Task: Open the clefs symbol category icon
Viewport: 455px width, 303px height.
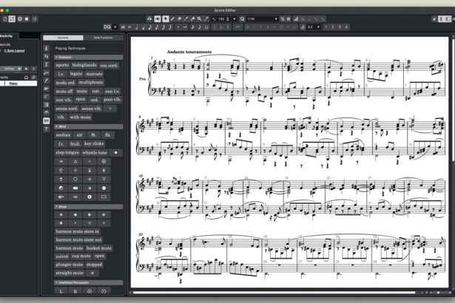Action: [x=46, y=48]
